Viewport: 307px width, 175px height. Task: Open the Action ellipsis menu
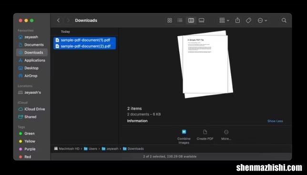pyautogui.click(x=262, y=20)
